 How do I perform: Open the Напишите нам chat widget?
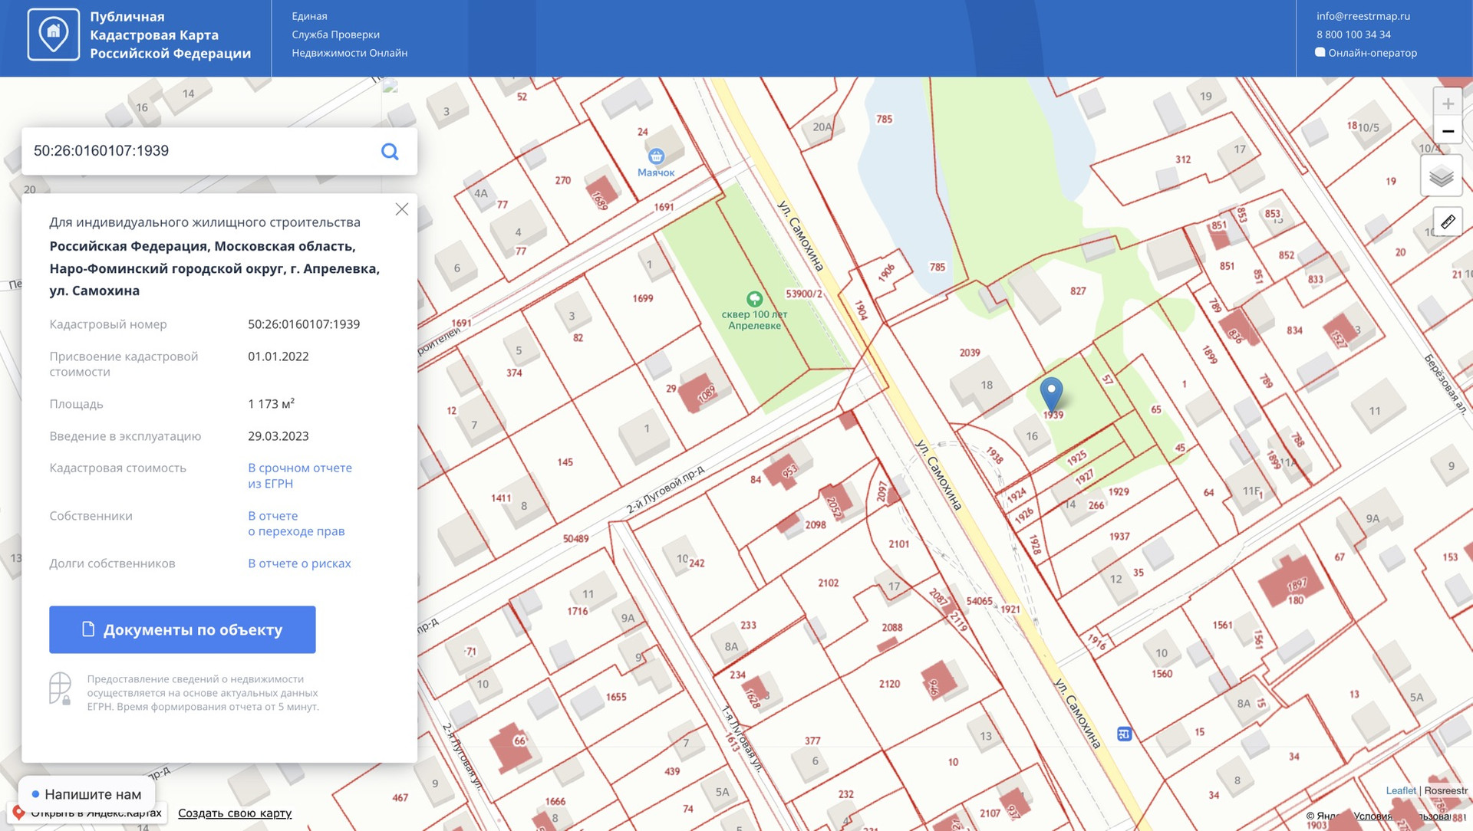[x=87, y=794]
